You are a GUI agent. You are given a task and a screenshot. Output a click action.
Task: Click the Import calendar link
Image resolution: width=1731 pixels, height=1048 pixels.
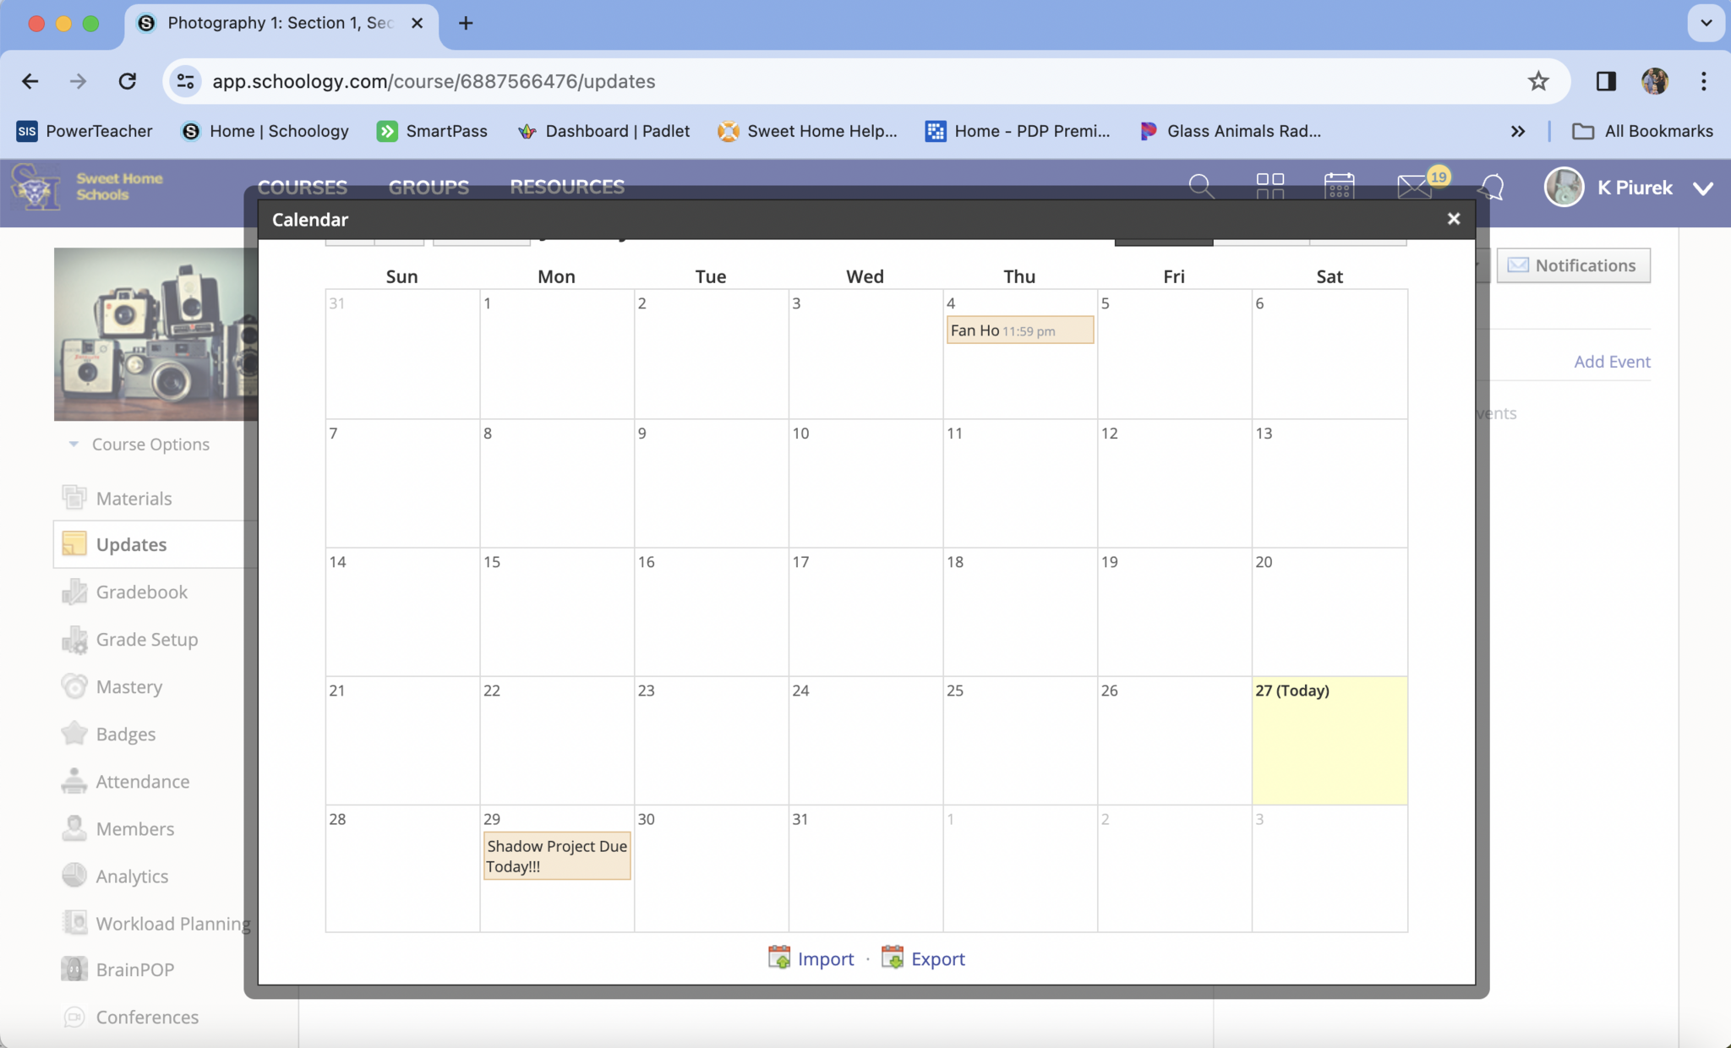pos(825,958)
